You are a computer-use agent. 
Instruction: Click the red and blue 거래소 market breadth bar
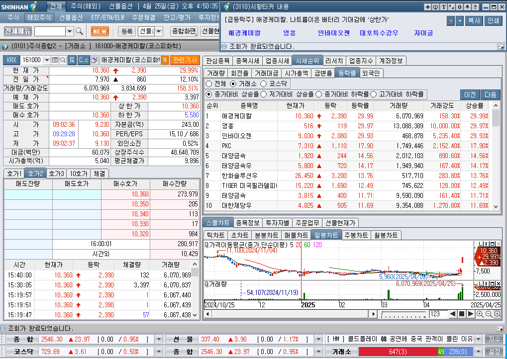415,352
